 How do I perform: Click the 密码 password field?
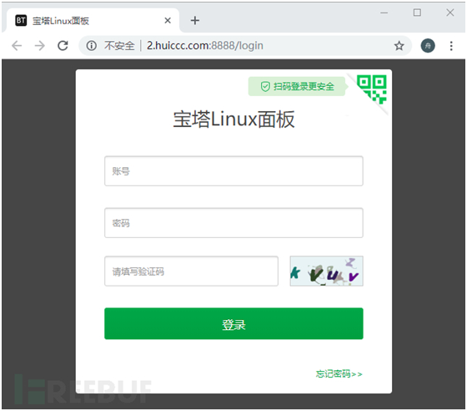click(233, 223)
